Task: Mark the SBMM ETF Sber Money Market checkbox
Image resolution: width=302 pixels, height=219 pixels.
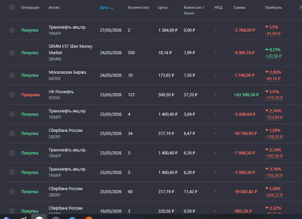Action: click(x=12, y=53)
